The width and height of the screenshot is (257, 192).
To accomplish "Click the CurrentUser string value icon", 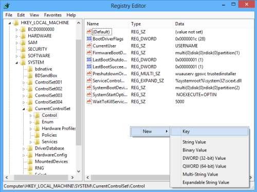I will click(89, 46).
